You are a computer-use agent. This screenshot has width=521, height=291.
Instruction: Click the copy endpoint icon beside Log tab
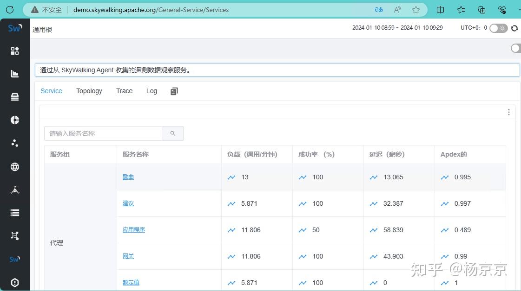[174, 91]
